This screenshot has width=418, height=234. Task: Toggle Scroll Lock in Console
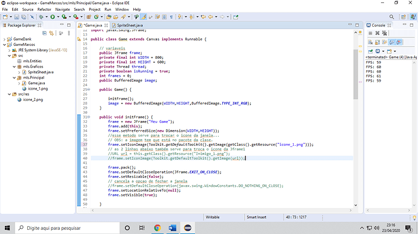point(377,42)
